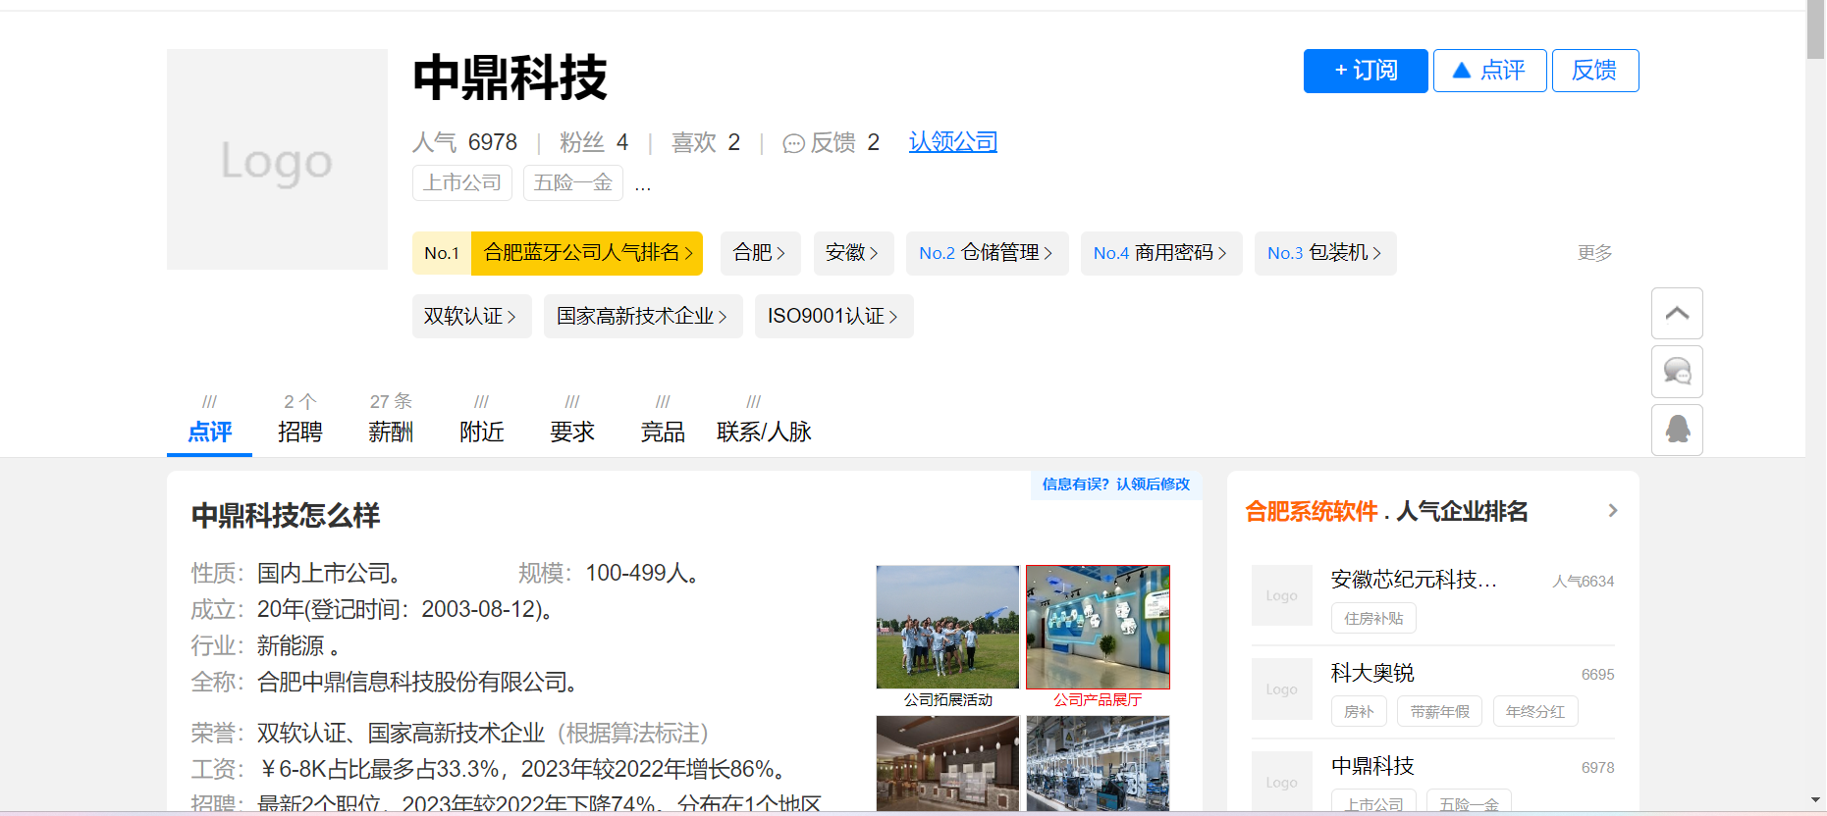The height and width of the screenshot is (816, 1827).
Task: Click the 中鼎科技怎么样 section heading
Action: click(286, 516)
